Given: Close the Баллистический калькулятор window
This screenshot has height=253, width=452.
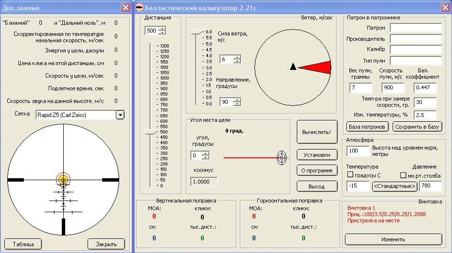Looking at the screenshot, I should click(x=445, y=7).
